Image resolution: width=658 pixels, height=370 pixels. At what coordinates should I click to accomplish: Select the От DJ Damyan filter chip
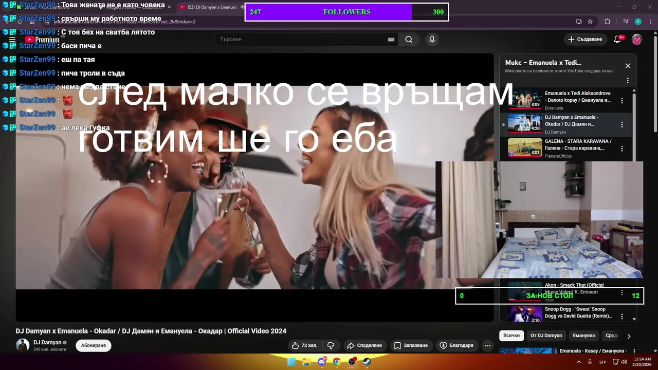click(x=546, y=336)
